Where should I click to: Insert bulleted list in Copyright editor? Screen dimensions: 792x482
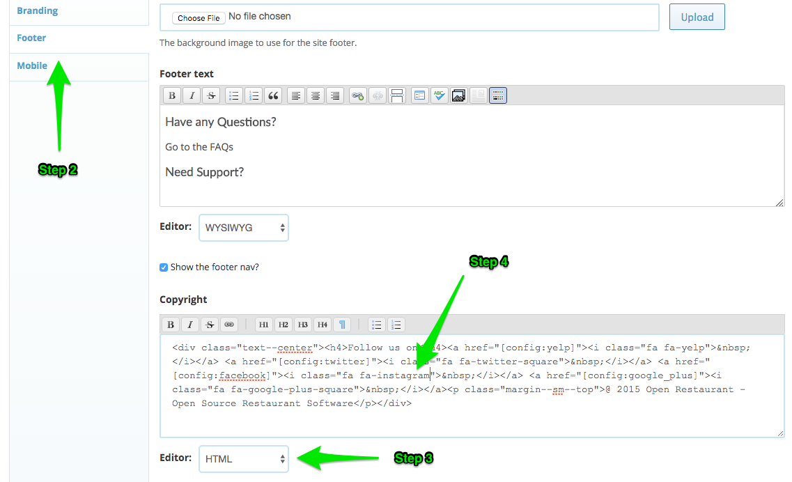[377, 325]
